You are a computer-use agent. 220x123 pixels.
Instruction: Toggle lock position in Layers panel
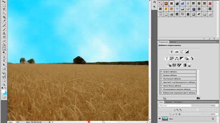pos(176,114)
